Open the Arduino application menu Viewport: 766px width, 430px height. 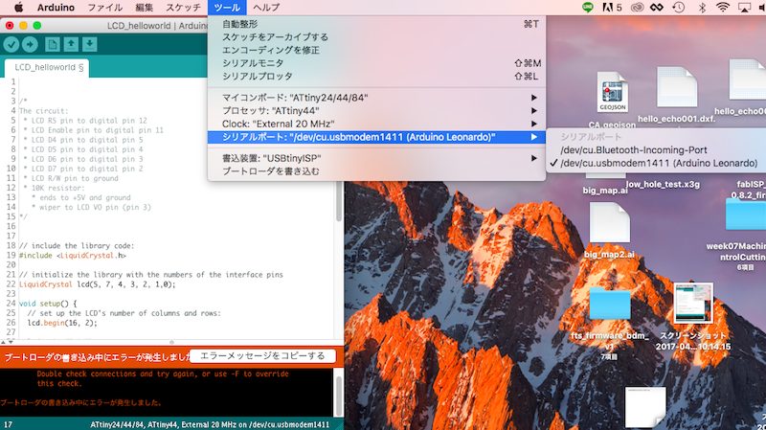coord(56,8)
